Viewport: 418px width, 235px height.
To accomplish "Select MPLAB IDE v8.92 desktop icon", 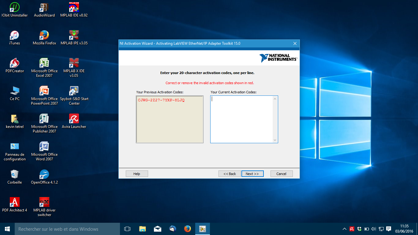I will click(x=74, y=10).
